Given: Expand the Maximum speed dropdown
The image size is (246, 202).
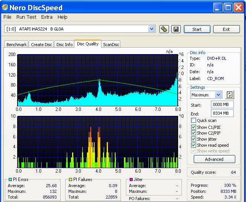Looking at the screenshot, I should click(218, 95).
